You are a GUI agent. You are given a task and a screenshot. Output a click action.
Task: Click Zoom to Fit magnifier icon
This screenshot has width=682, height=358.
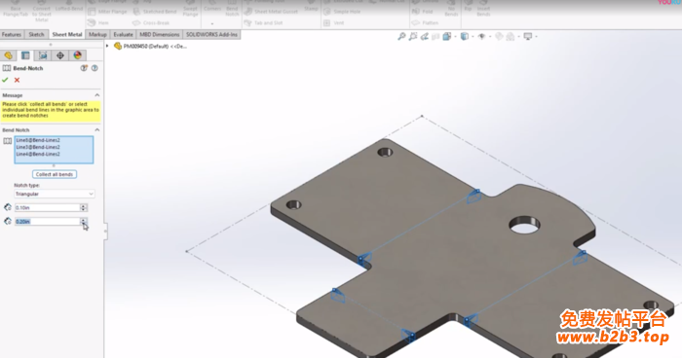click(401, 37)
